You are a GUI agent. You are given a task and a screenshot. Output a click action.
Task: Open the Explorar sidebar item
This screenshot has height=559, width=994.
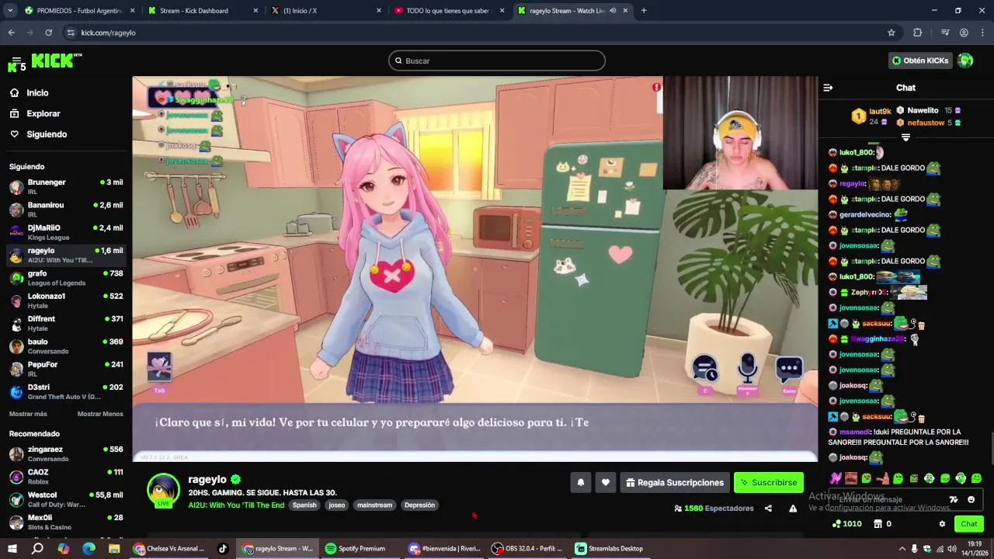click(x=43, y=113)
